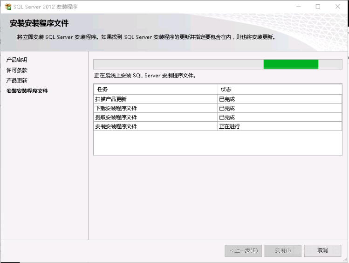Maximize the SQL Server 2012 setup window
349x263 pixels.
coord(318,7)
